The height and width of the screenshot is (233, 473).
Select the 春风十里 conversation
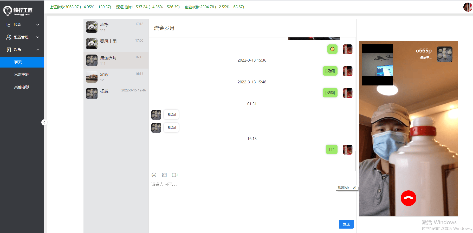coord(116,44)
